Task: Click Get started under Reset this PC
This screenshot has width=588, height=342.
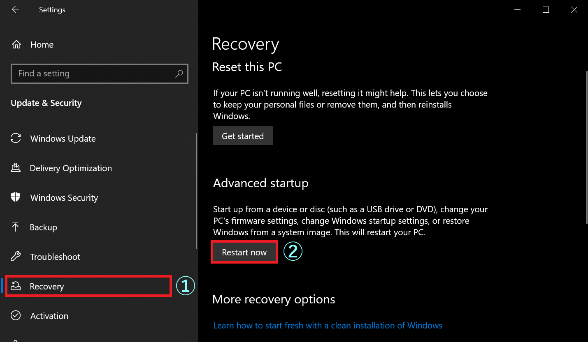Action: click(243, 135)
